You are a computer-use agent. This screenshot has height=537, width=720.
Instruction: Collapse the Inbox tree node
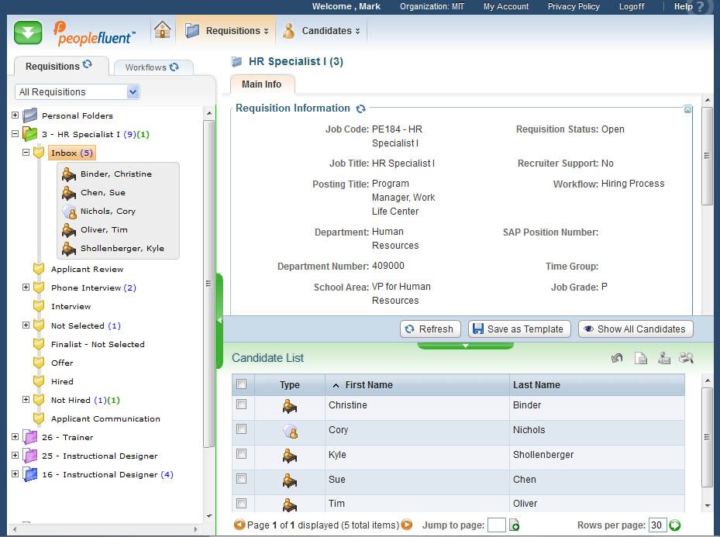click(26, 153)
